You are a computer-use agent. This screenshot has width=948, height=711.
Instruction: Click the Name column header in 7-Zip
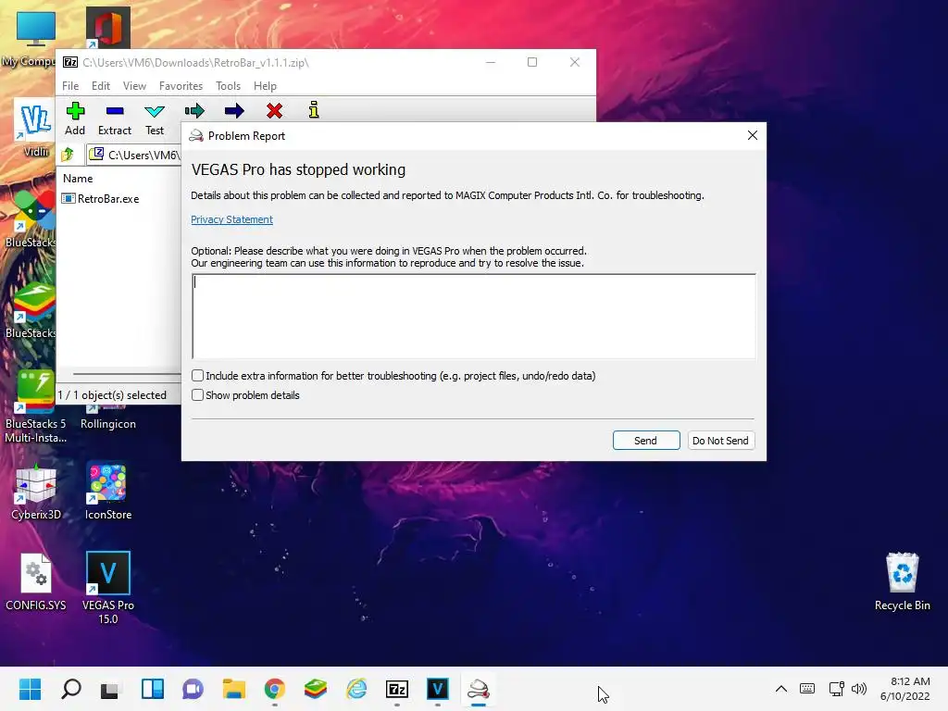point(78,179)
